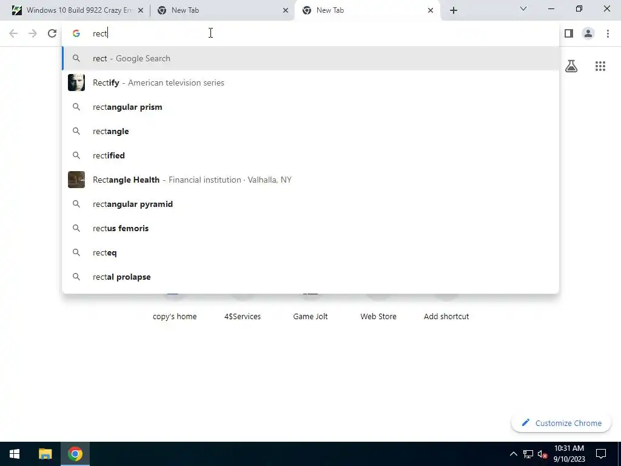Select the active third New Tab
The image size is (621, 466).
coord(367,10)
